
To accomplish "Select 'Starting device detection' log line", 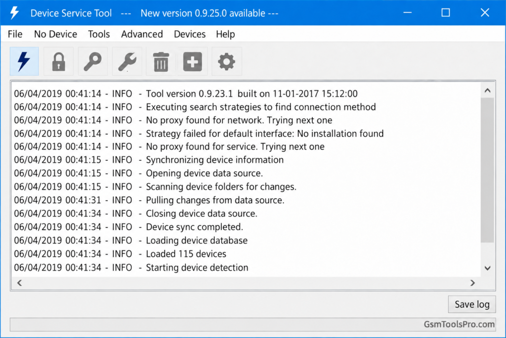I will [131, 268].
